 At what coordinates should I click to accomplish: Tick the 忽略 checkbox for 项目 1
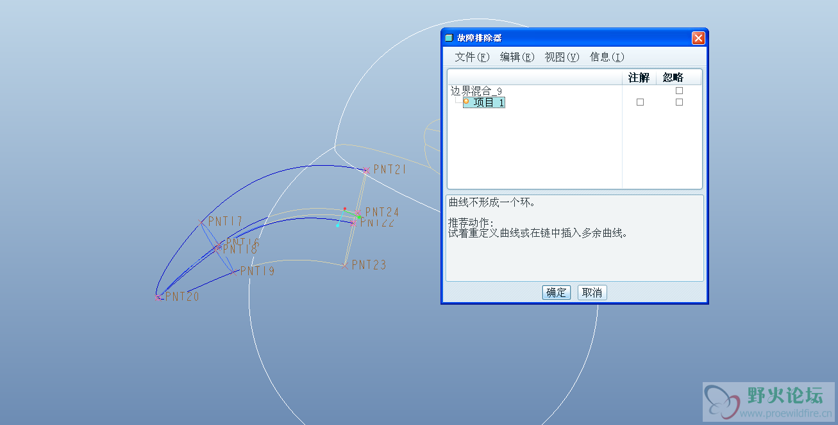point(679,102)
